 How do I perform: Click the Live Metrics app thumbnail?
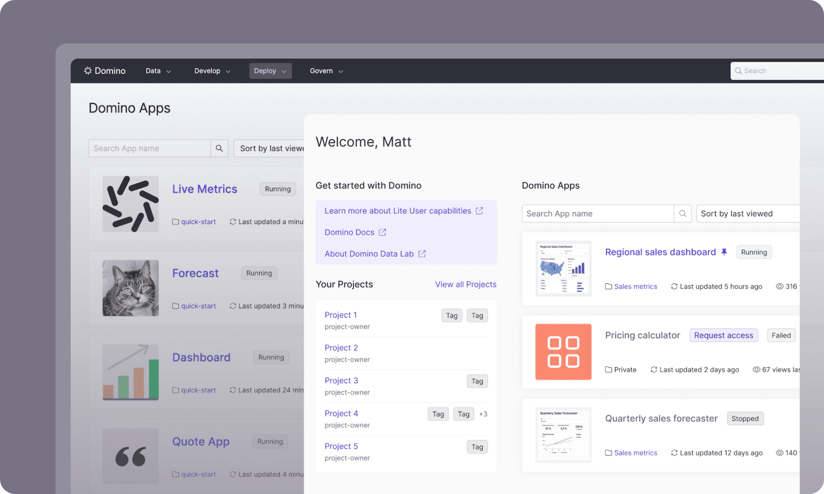click(x=130, y=204)
